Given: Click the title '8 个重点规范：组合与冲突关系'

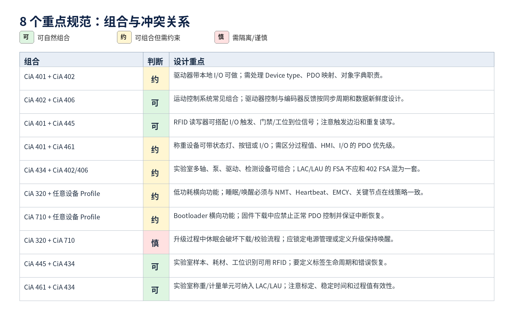Looking at the screenshot, I should [105, 22].
